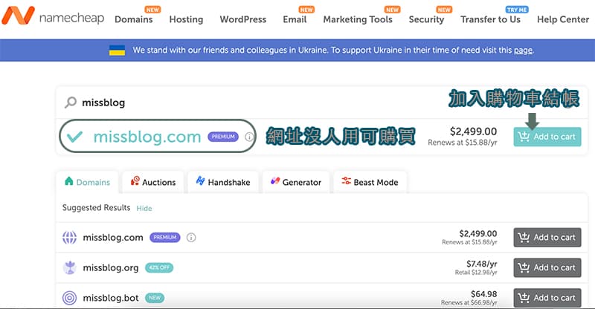The width and height of the screenshot is (595, 309).
Task: Hide the Suggested Results section
Action: click(x=144, y=208)
